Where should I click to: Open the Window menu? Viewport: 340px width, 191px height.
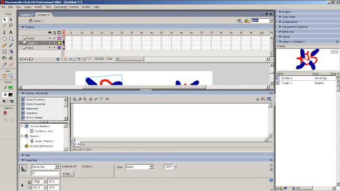click(86, 7)
